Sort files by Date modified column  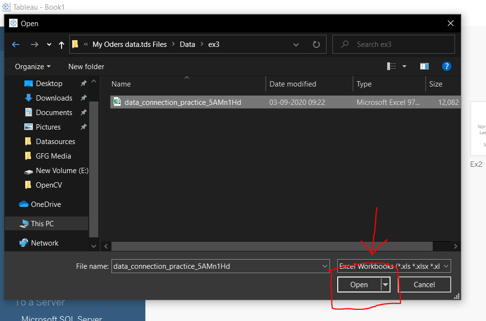tap(293, 84)
